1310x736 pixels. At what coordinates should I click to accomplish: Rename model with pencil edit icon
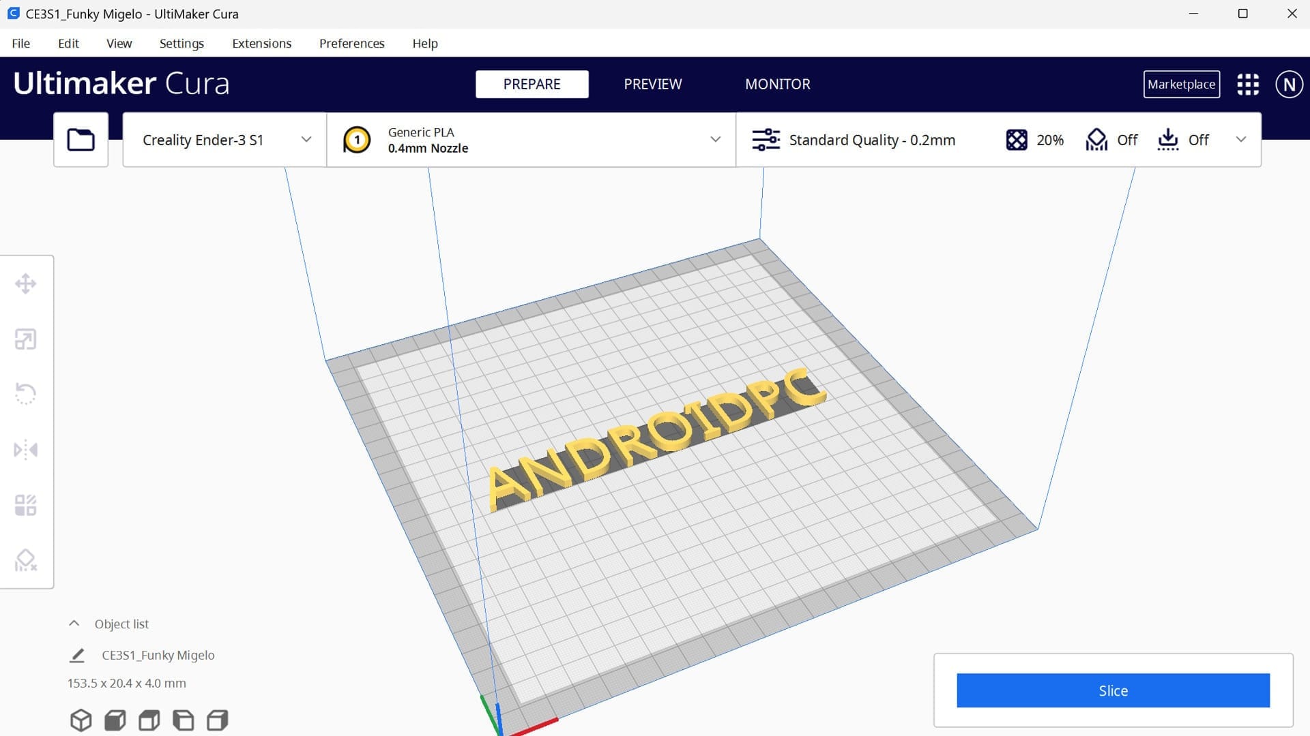77,655
